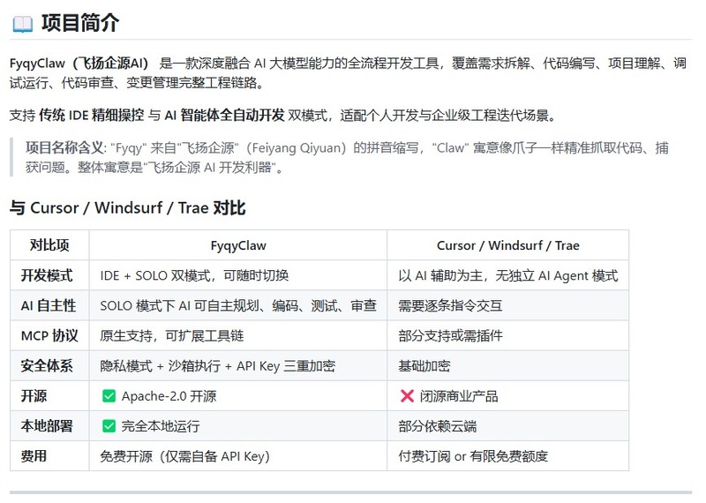
Task: Click the cell 付费订阅 or 有限免费额度
Action: click(473, 456)
